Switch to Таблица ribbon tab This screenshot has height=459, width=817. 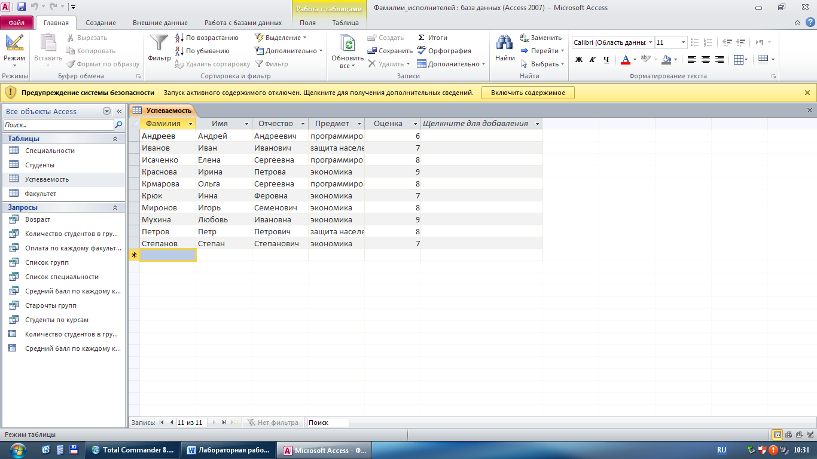[346, 23]
